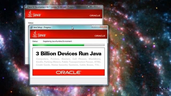Image resolution: width=171 pixels, height=96 pixels.
Task: Click the 'Credit Cards, Home Security Systems' text line
Action: coord(69,65)
